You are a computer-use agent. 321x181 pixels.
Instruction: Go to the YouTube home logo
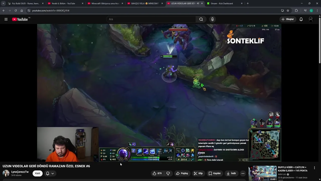click(20, 19)
